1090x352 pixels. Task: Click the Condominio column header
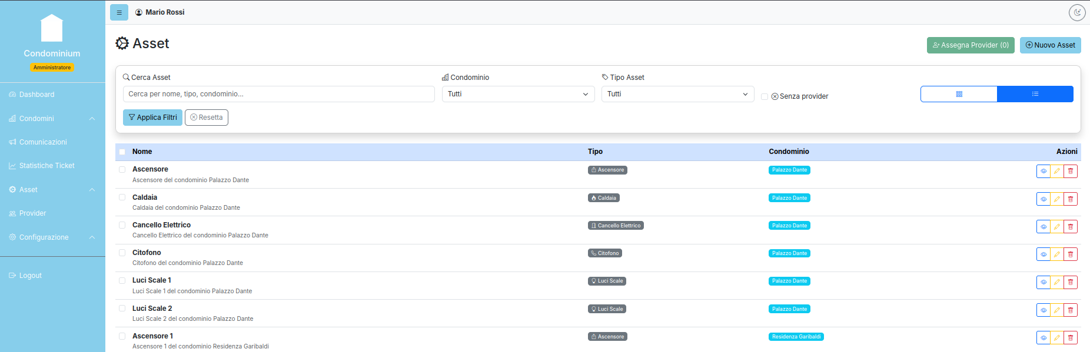click(789, 152)
